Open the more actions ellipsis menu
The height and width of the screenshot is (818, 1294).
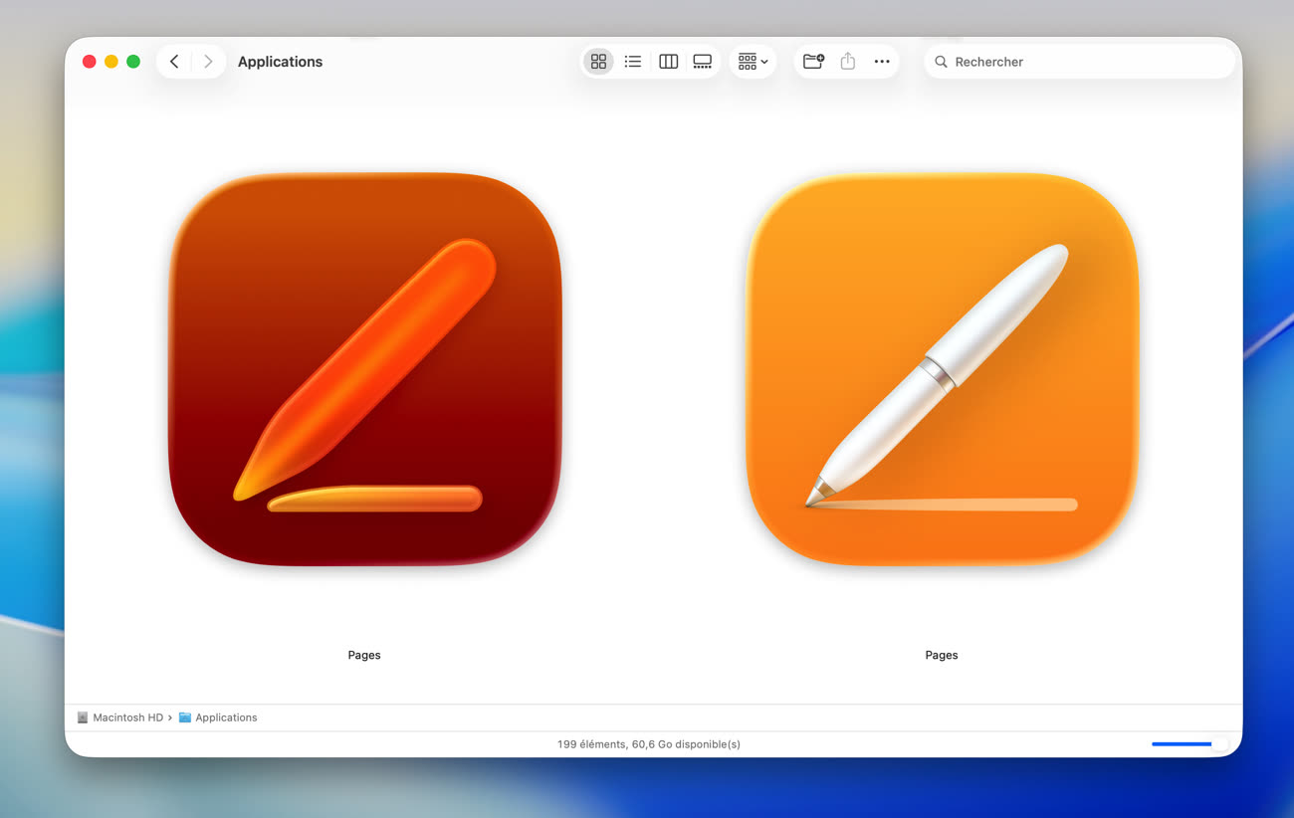(882, 62)
